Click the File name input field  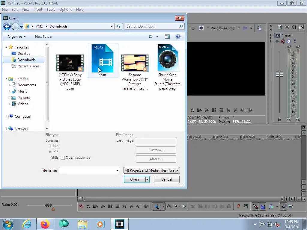tap(87, 170)
